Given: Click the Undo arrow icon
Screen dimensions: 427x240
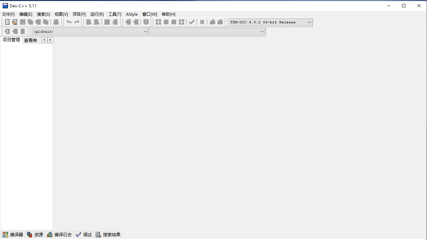Looking at the screenshot, I should coord(69,22).
